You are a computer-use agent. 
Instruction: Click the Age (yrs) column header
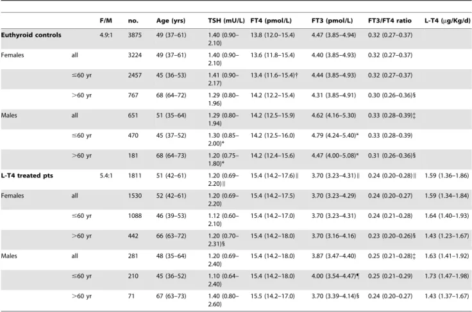171,21
